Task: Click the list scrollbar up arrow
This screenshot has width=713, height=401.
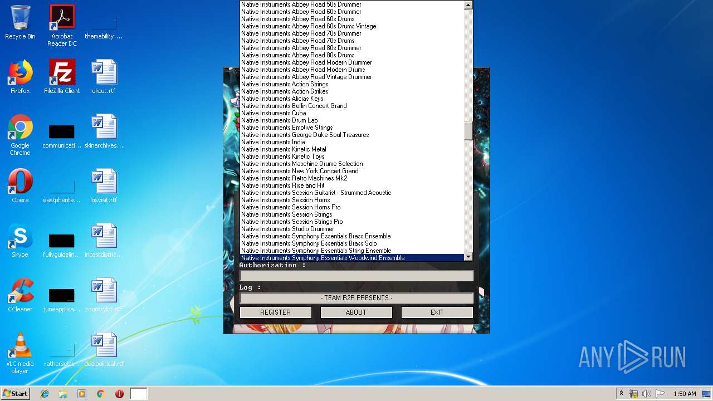Action: tap(468, 5)
